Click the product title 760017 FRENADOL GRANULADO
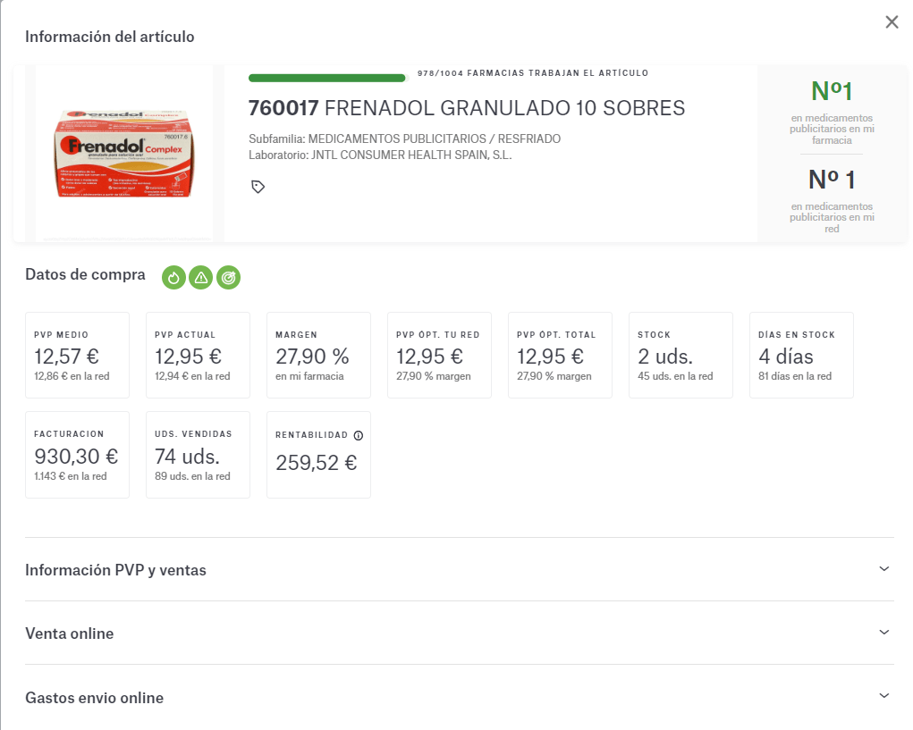Screen dimensions: 913x730 click(467, 108)
